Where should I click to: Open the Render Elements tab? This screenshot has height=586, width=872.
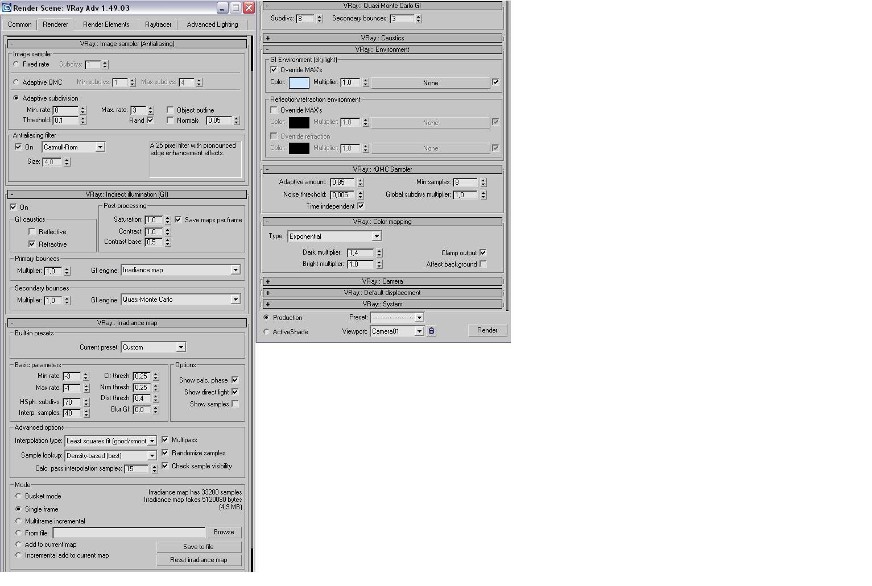pos(106,24)
